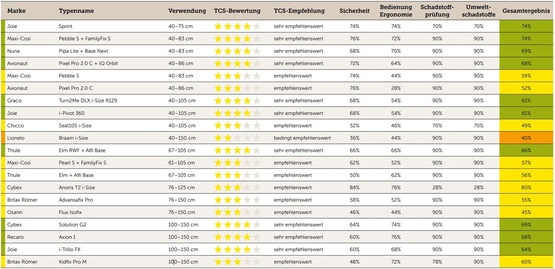Click the star rating for Joie Sprint

(237, 26)
